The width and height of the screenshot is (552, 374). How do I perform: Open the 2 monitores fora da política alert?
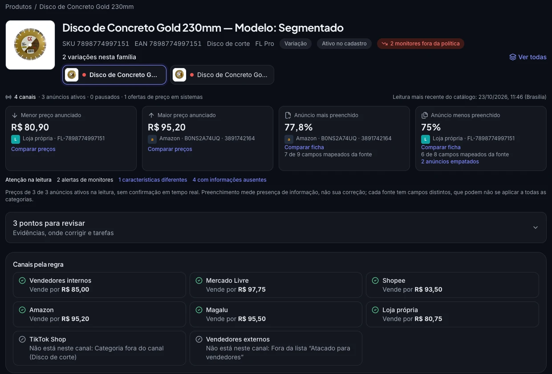click(x=421, y=44)
